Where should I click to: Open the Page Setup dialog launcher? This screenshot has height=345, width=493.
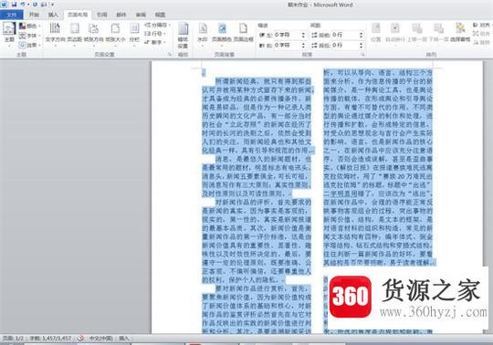[x=170, y=55]
